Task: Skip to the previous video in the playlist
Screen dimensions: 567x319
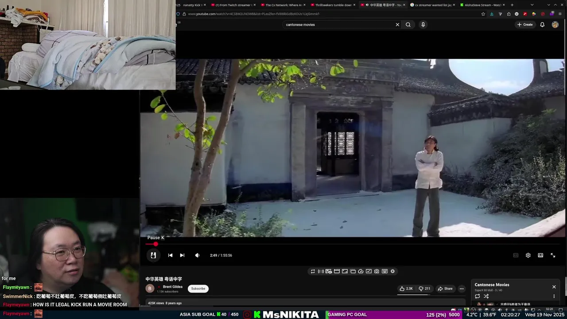Action: [x=170, y=255]
